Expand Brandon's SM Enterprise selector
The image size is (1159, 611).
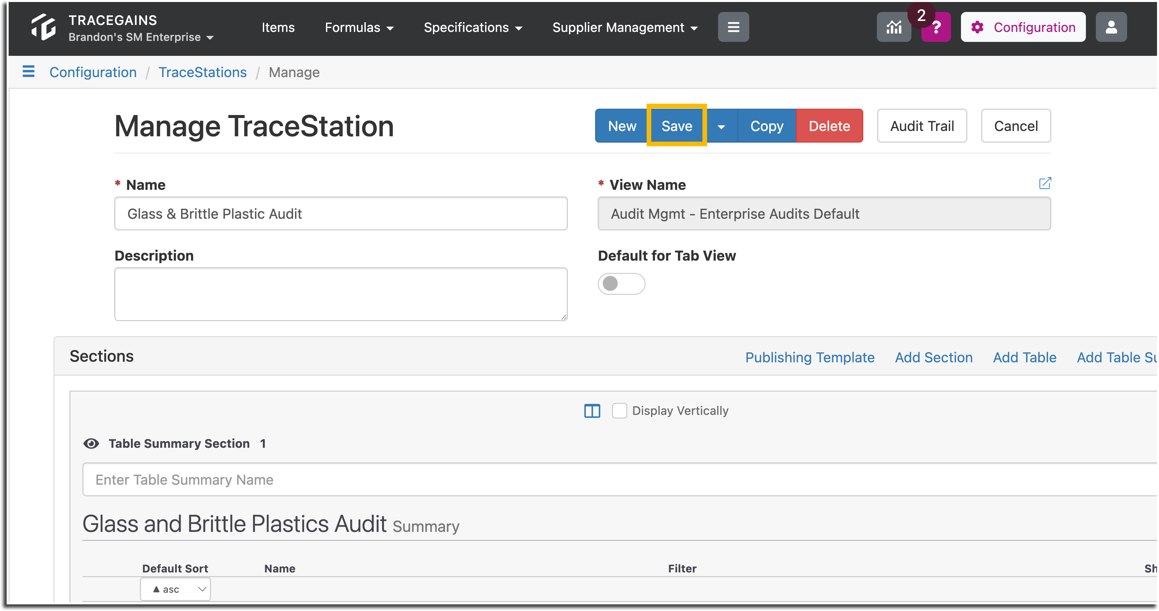(x=141, y=37)
